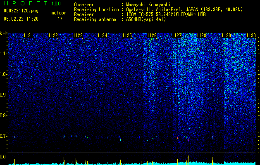Click the 1130 time axis marker
This screenshot has width=260, height=165.
tap(251, 35)
